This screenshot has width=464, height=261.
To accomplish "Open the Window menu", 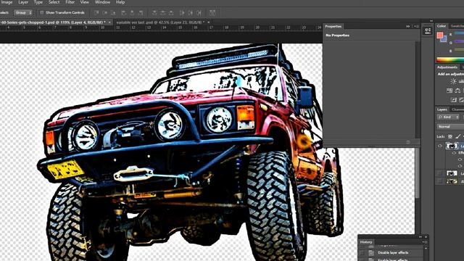I will [102, 2].
